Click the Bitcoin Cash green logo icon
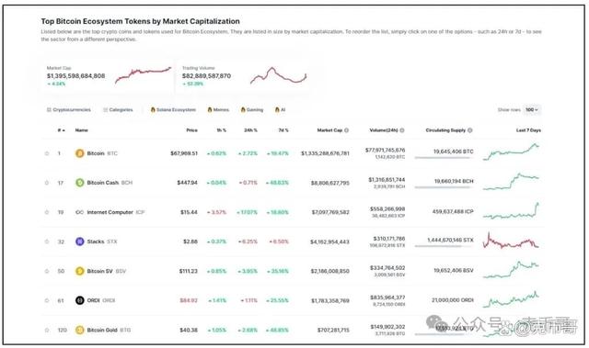The width and height of the screenshot is (589, 348). pos(80,183)
